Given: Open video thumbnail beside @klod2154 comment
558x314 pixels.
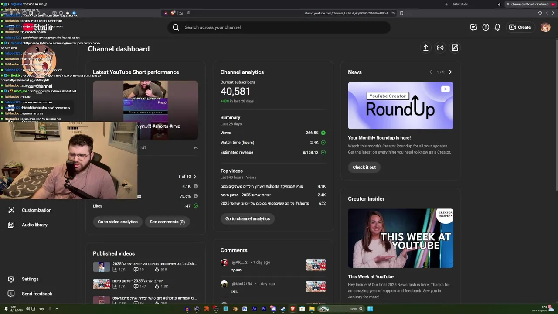Looking at the screenshot, I should 316,287.
